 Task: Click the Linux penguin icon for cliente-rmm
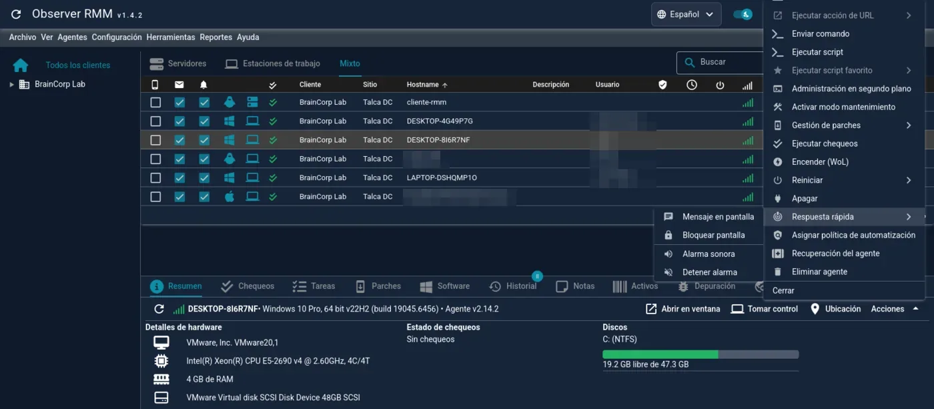click(229, 102)
